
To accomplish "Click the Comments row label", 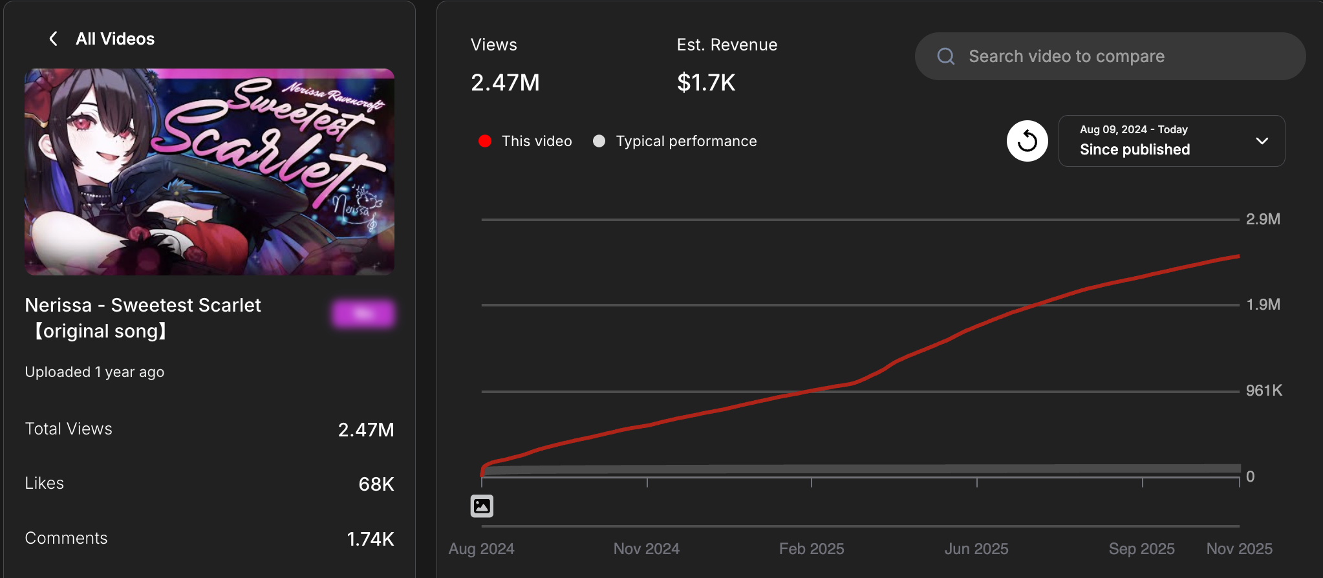I will 66,538.
